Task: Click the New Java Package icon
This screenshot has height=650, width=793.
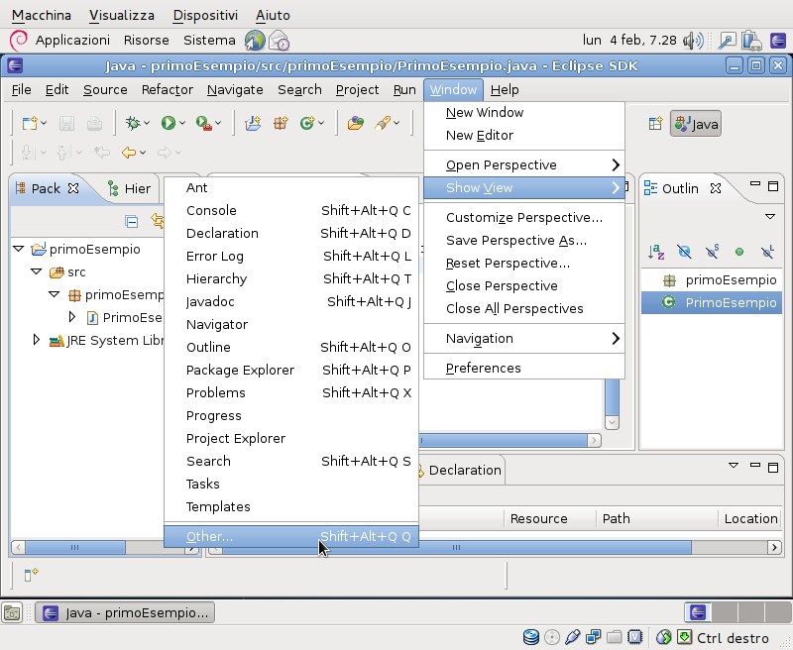Action: 281,123
